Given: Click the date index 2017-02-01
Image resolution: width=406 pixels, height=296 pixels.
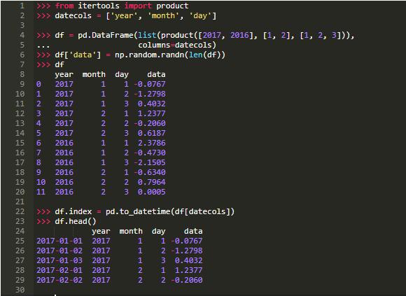Looking at the screenshot, I should [59, 270].
